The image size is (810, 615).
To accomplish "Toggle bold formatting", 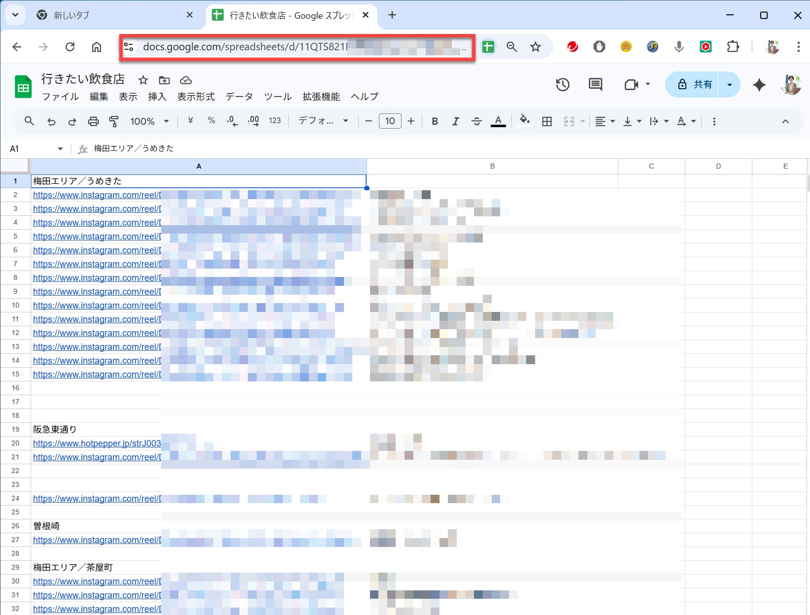I will coord(435,121).
